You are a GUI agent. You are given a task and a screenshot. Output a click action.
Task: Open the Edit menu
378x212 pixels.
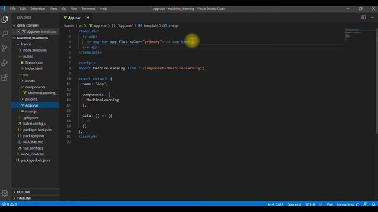22,9
